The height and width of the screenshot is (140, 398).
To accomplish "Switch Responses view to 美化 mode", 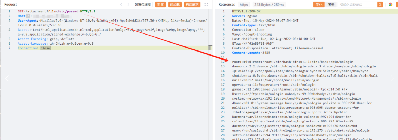I will pos(319,5).
